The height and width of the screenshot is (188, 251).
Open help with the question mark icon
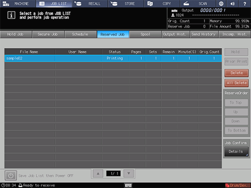click(245, 3)
